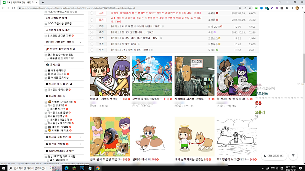Open the black-and-white sketch thumbnail
This screenshot has height=171, width=305.
click(237, 136)
